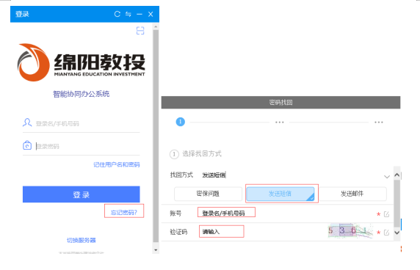The image size is (420, 270).
Task: Click the blue 登录 button
Action: 82,194
